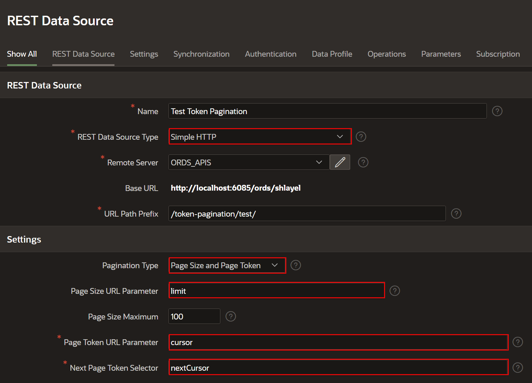Viewport: 532px width, 383px height.
Task: Click pencil edit icon for Remote Server
Action: click(x=340, y=162)
